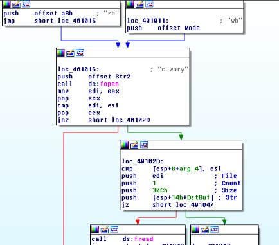Click the "; Count" comment
Screen dimensions: 279x245
click(228, 183)
